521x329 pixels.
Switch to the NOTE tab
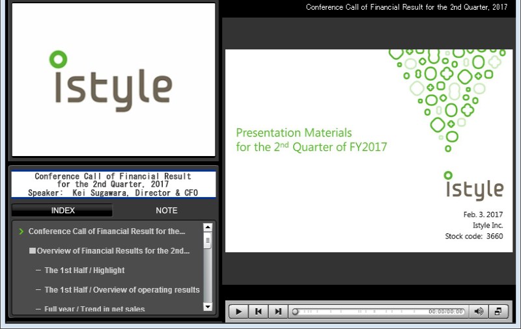click(167, 210)
